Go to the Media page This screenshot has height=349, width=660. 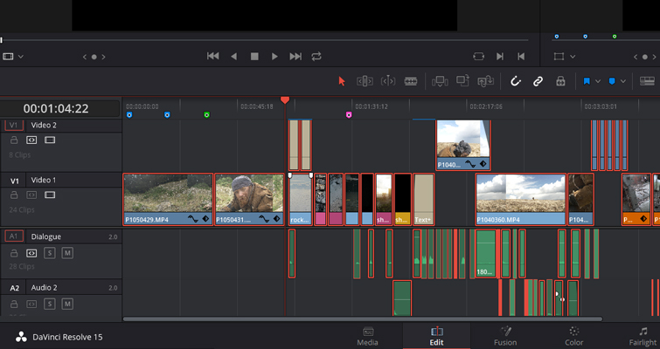point(367,336)
